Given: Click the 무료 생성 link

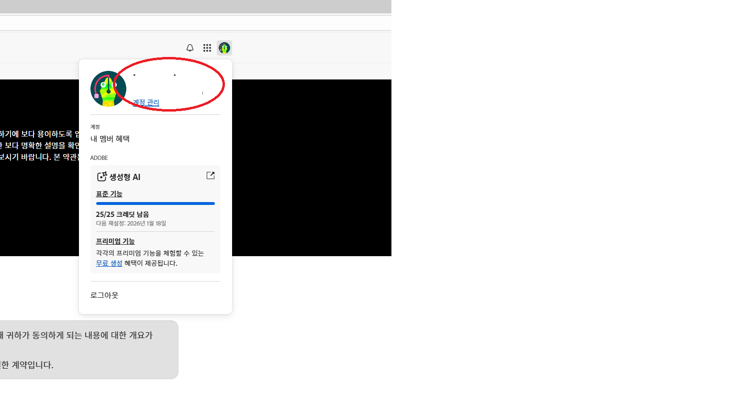Looking at the screenshot, I should point(109,263).
